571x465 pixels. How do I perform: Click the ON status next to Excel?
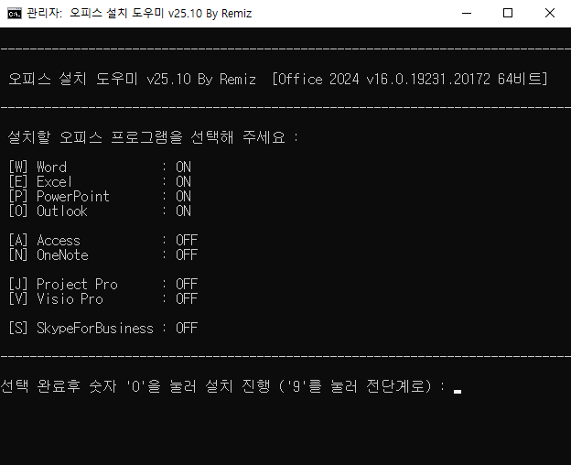[183, 182]
